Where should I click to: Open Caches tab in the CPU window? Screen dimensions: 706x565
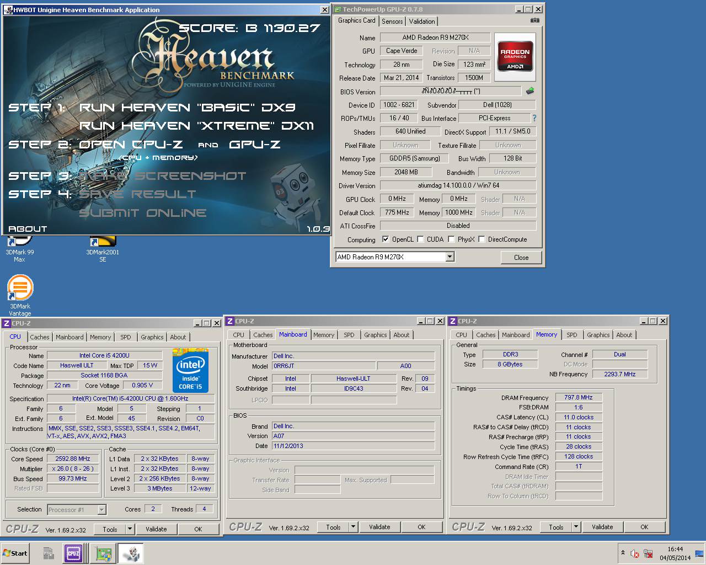[40, 337]
